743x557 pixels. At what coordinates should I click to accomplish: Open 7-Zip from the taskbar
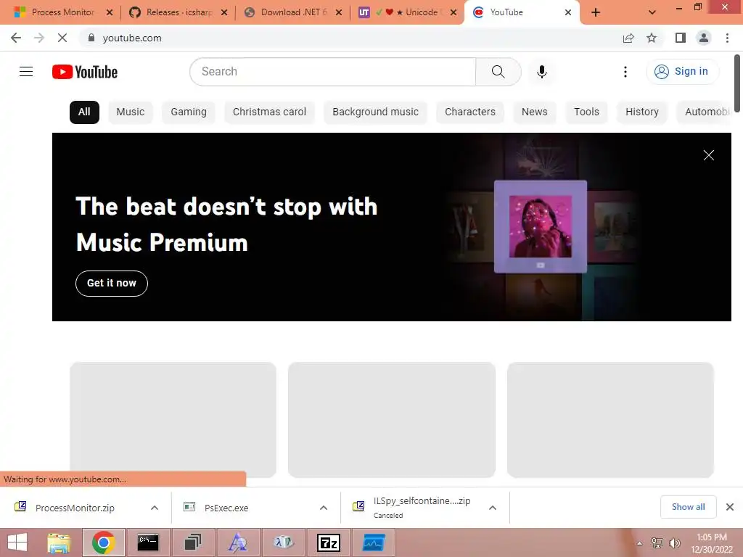329,542
